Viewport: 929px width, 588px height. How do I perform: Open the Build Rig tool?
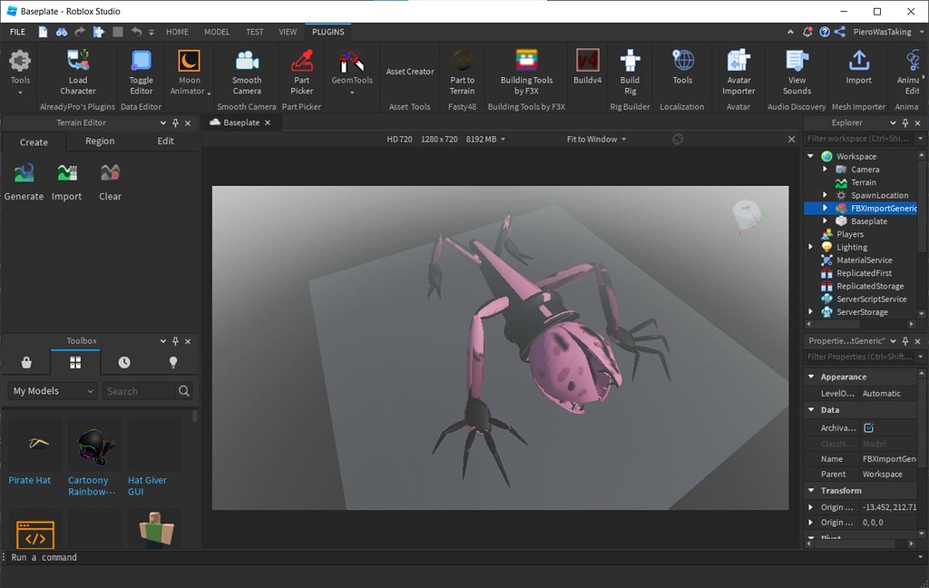click(x=630, y=73)
